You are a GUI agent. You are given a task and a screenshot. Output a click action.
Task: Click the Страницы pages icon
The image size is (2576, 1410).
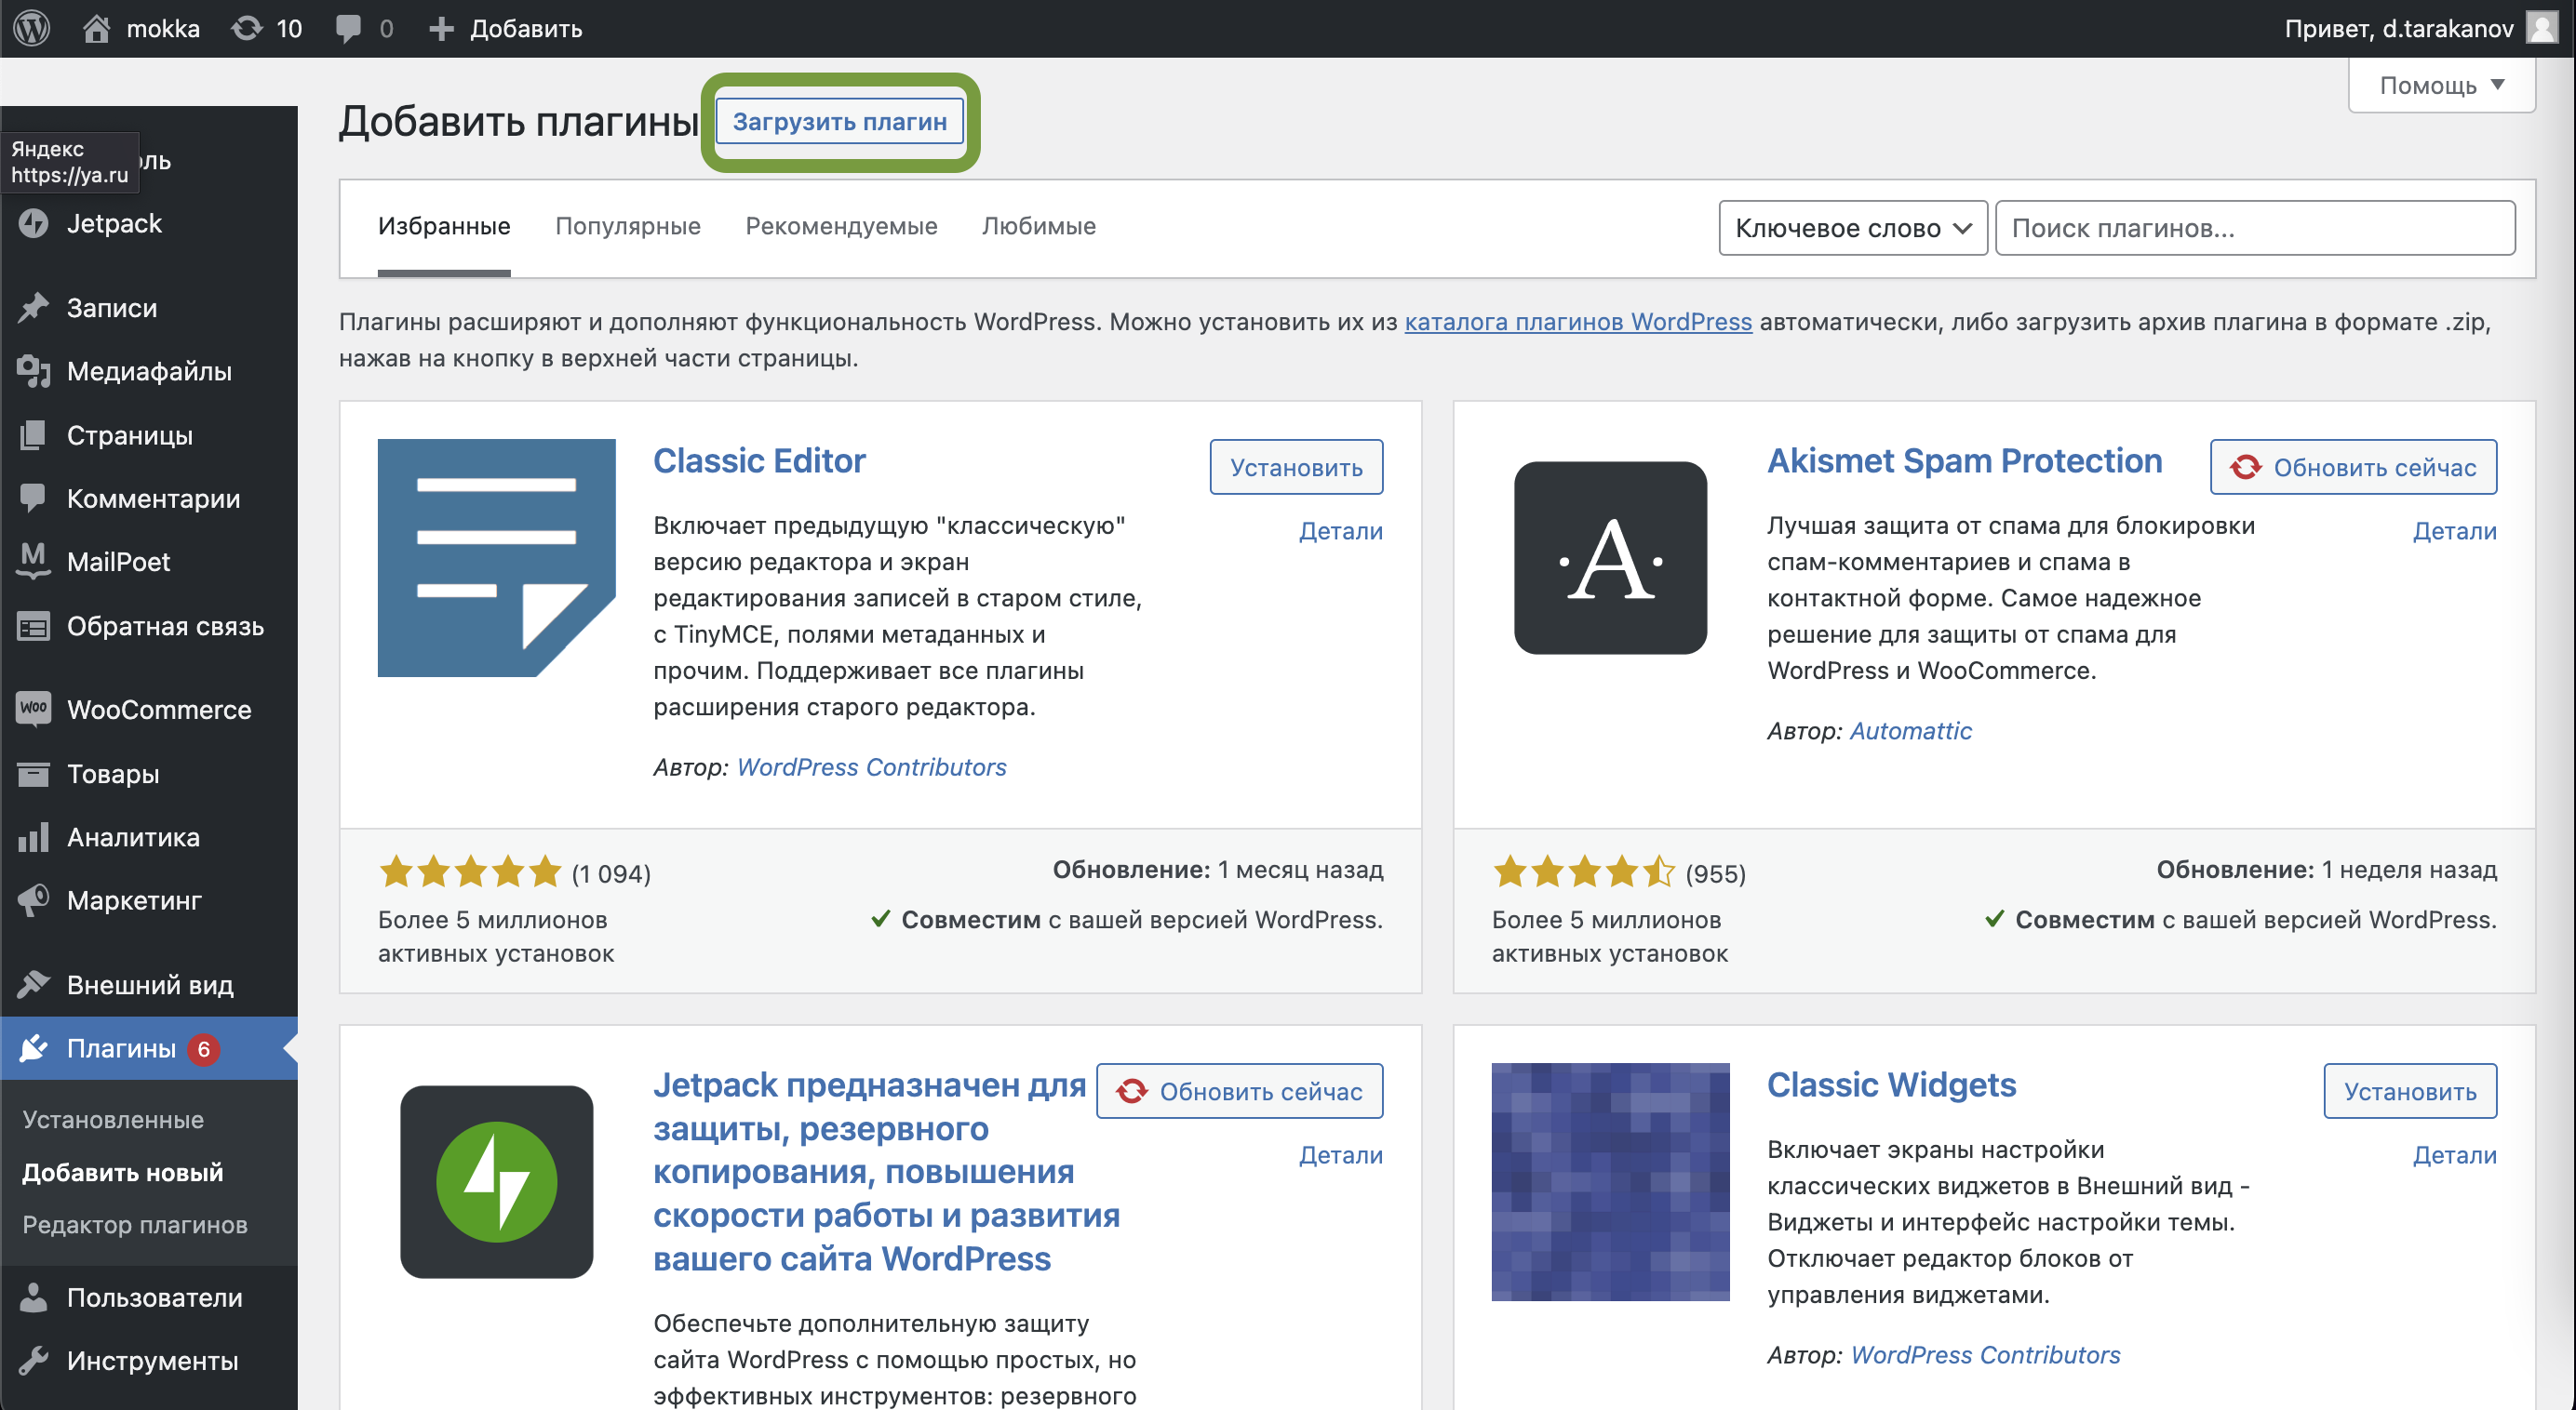[33, 434]
